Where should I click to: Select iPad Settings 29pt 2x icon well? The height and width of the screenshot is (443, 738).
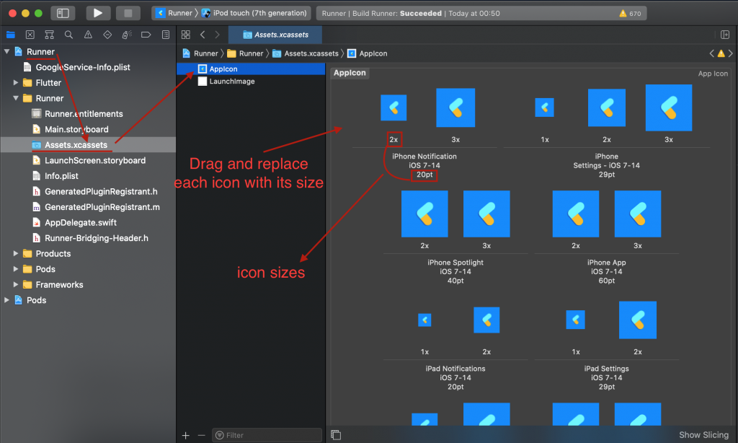[638, 320]
